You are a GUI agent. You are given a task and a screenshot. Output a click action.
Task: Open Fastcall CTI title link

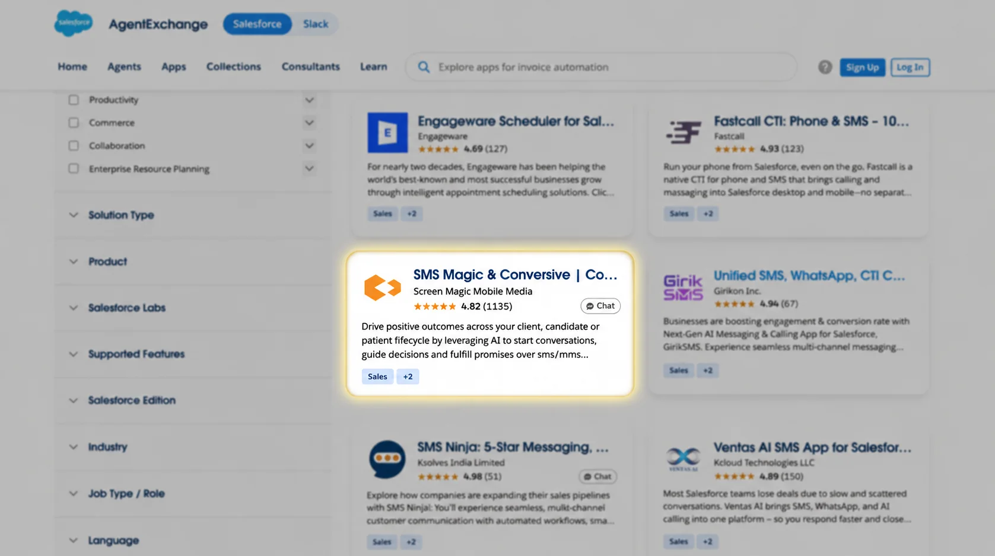tap(811, 121)
